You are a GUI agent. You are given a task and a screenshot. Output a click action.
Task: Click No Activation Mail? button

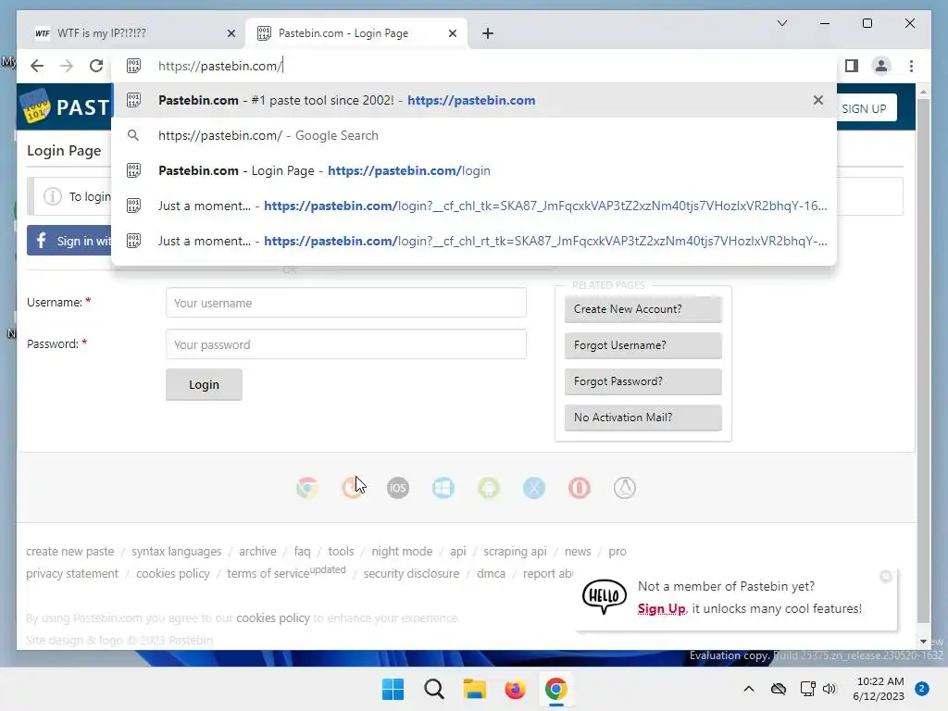pyautogui.click(x=642, y=418)
